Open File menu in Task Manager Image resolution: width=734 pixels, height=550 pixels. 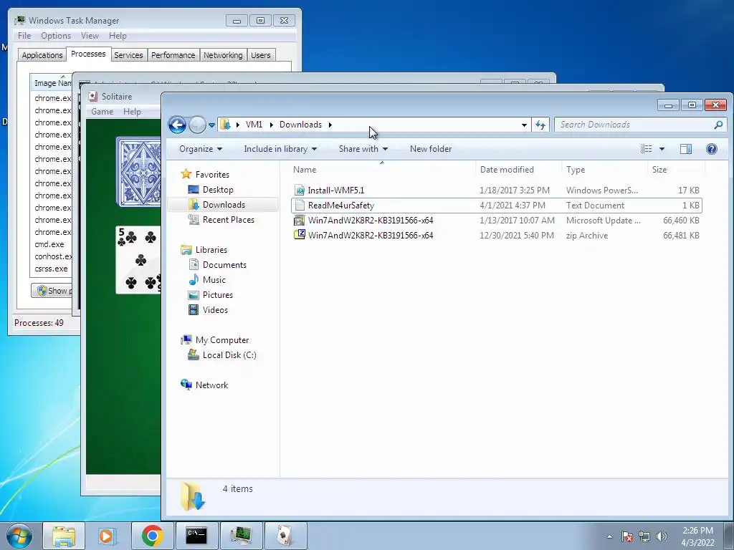[x=24, y=36]
